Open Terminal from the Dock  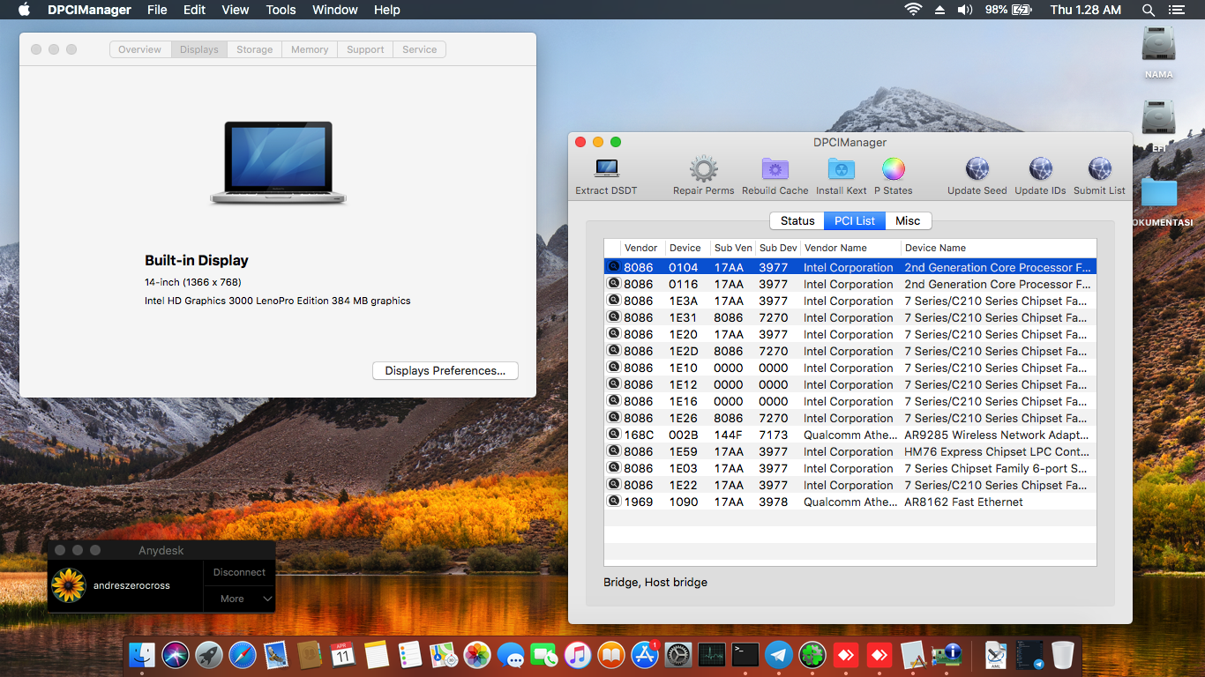click(745, 655)
